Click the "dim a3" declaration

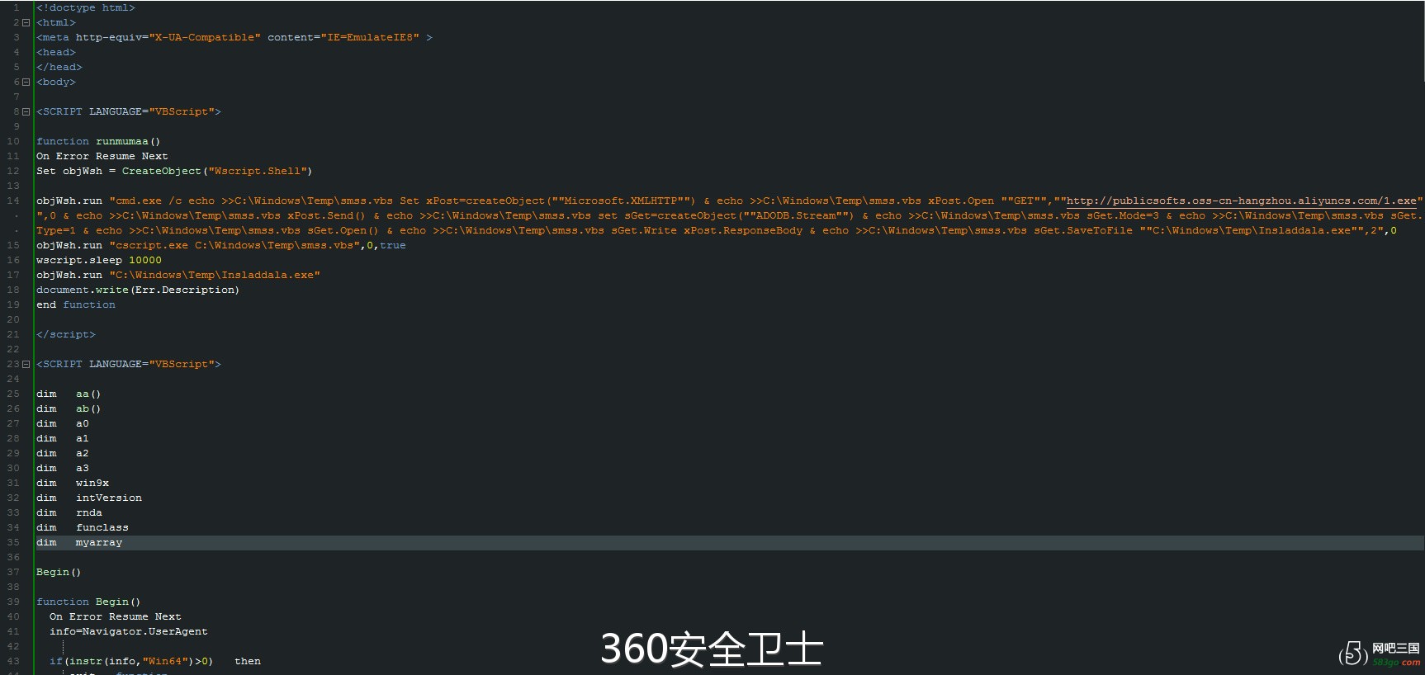pos(63,468)
